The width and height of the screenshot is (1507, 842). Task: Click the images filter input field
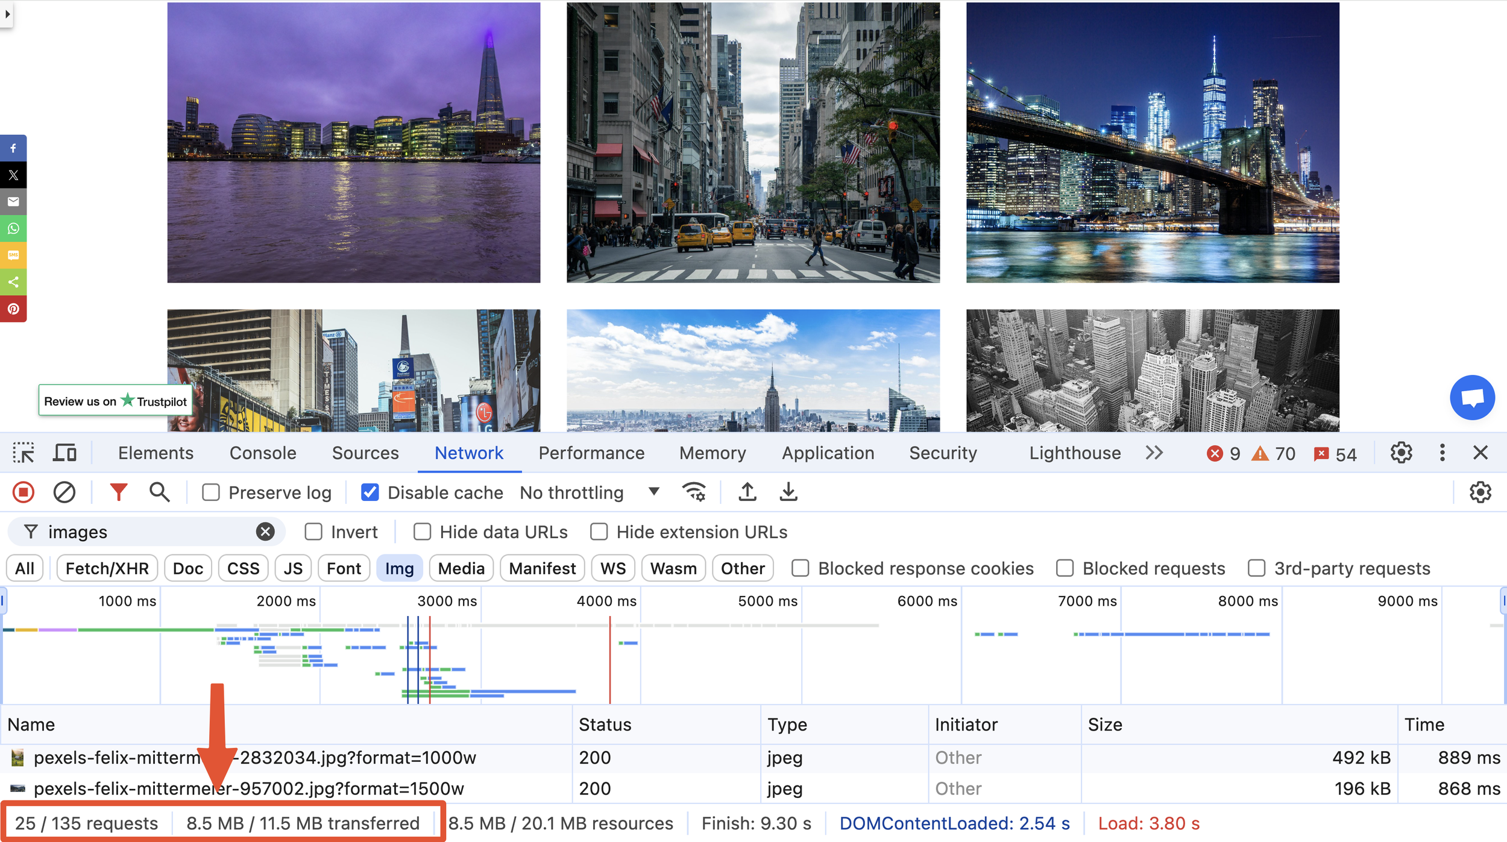[148, 532]
